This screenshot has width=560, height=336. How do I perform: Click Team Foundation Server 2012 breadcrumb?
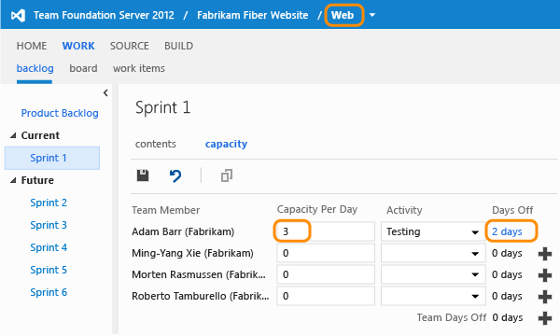[104, 15]
